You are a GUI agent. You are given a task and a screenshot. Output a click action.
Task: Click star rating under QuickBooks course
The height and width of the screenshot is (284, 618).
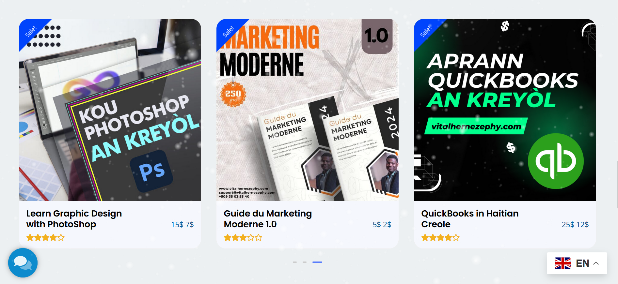click(x=440, y=238)
